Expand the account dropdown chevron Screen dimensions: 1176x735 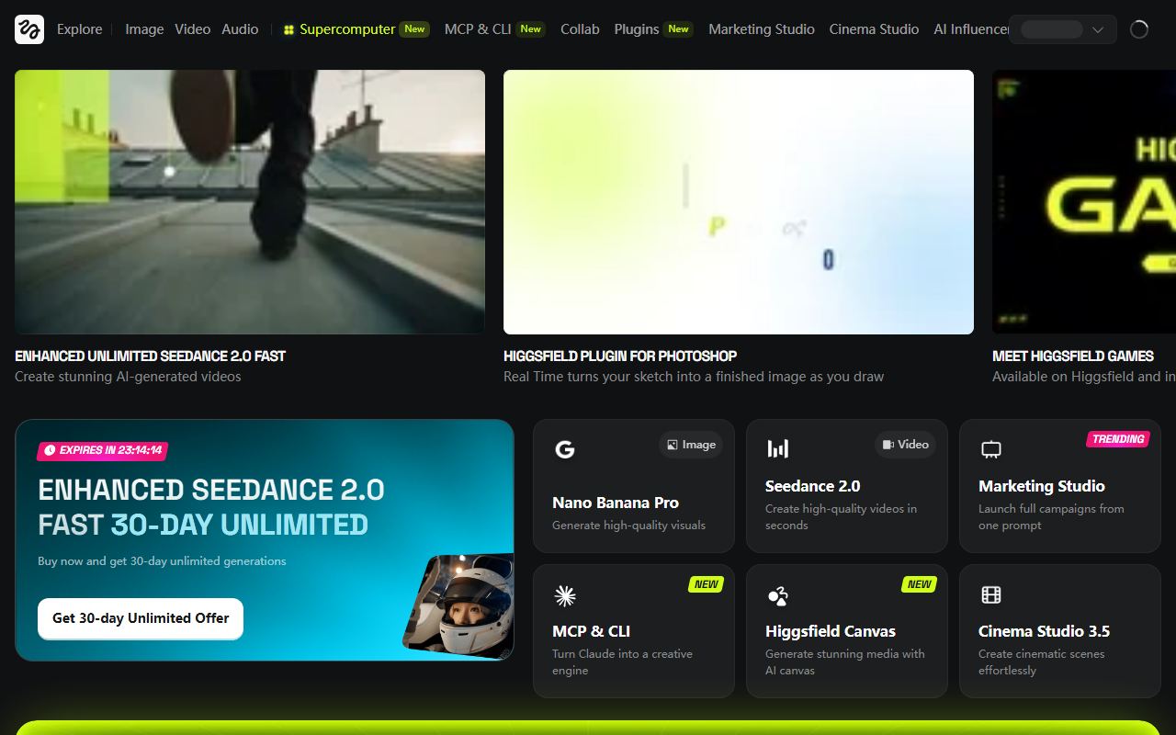pos(1098,29)
